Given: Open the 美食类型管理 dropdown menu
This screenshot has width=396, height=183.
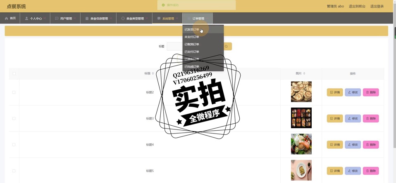Looking at the screenshot, I should [134, 19].
